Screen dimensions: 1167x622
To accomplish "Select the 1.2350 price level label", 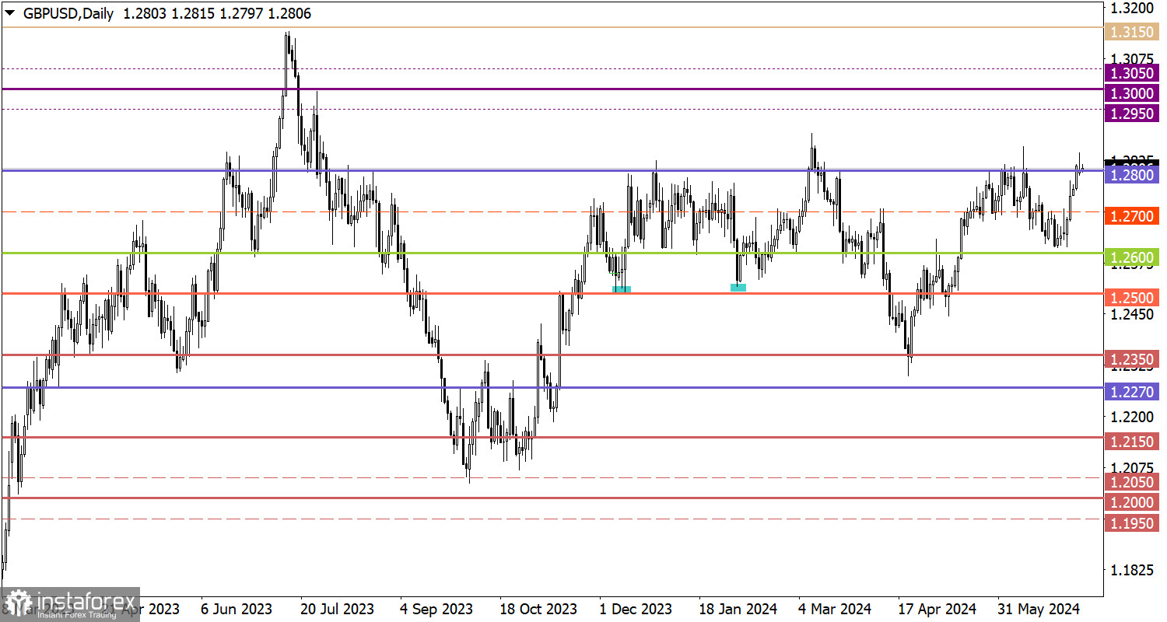I will (1132, 359).
